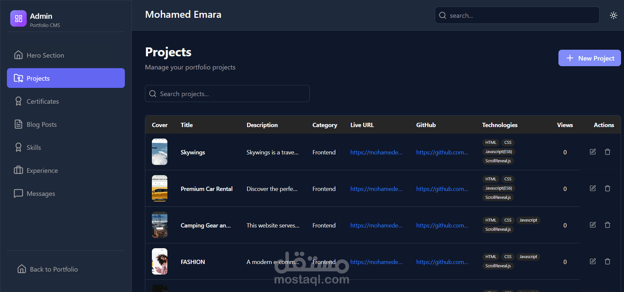This screenshot has width=624, height=292.
Task: Click the FASHION title cell
Action: [x=193, y=262]
